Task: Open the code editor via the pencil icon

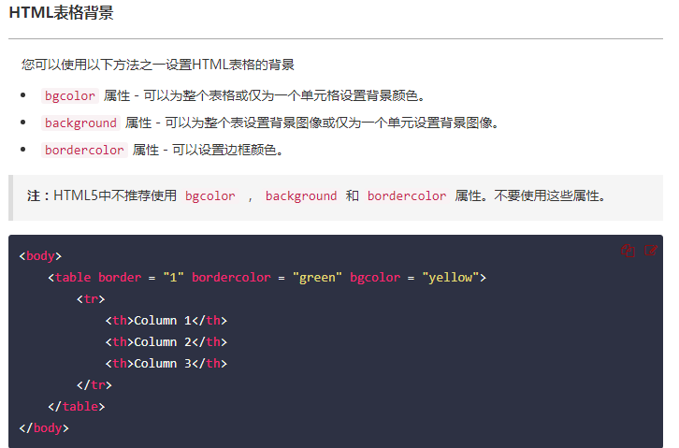Action: [651, 251]
